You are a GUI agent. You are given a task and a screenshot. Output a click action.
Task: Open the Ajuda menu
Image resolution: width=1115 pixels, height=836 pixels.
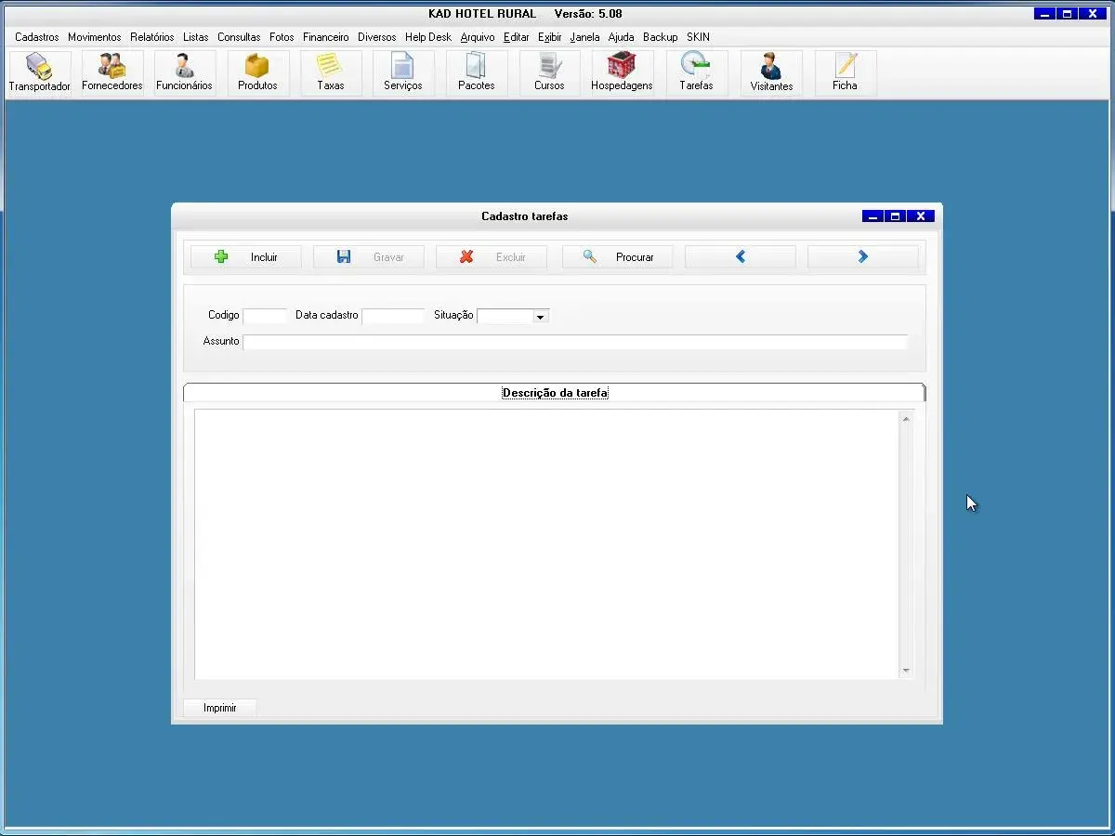point(622,37)
